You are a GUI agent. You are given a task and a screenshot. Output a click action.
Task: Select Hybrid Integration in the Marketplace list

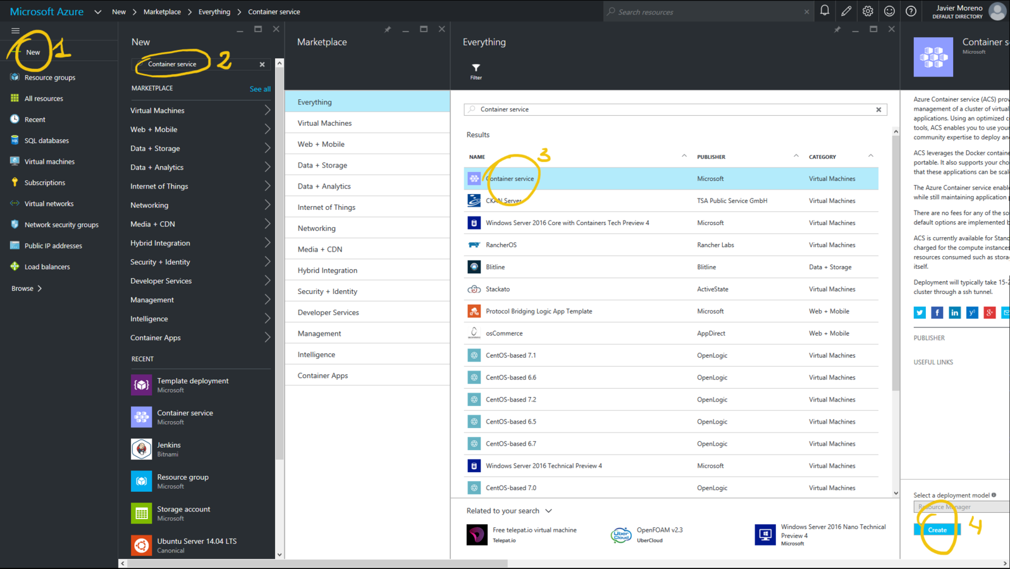tap(367, 270)
